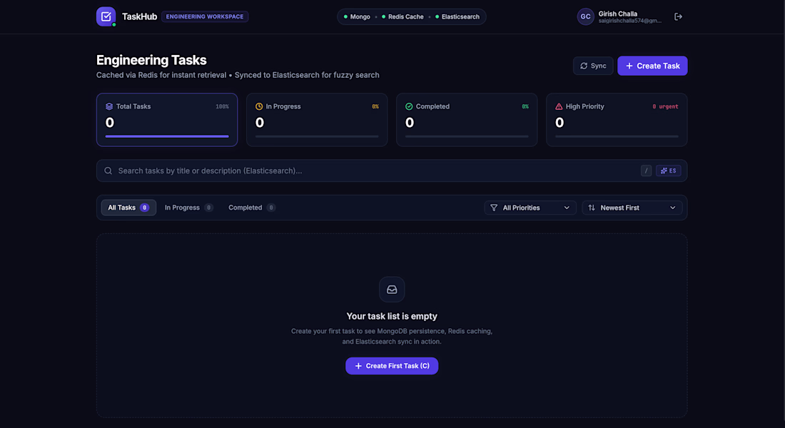Click Create First Task (C) button
The width and height of the screenshot is (785, 428).
pos(392,366)
